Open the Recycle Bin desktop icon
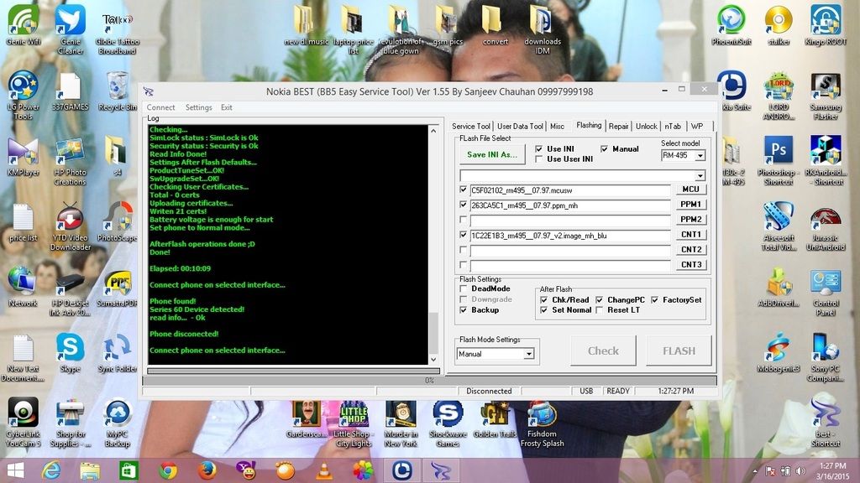The image size is (860, 483). [118, 86]
